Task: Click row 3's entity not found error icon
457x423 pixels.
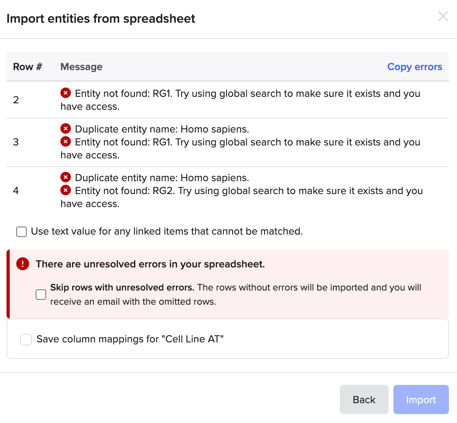Action: coord(65,142)
